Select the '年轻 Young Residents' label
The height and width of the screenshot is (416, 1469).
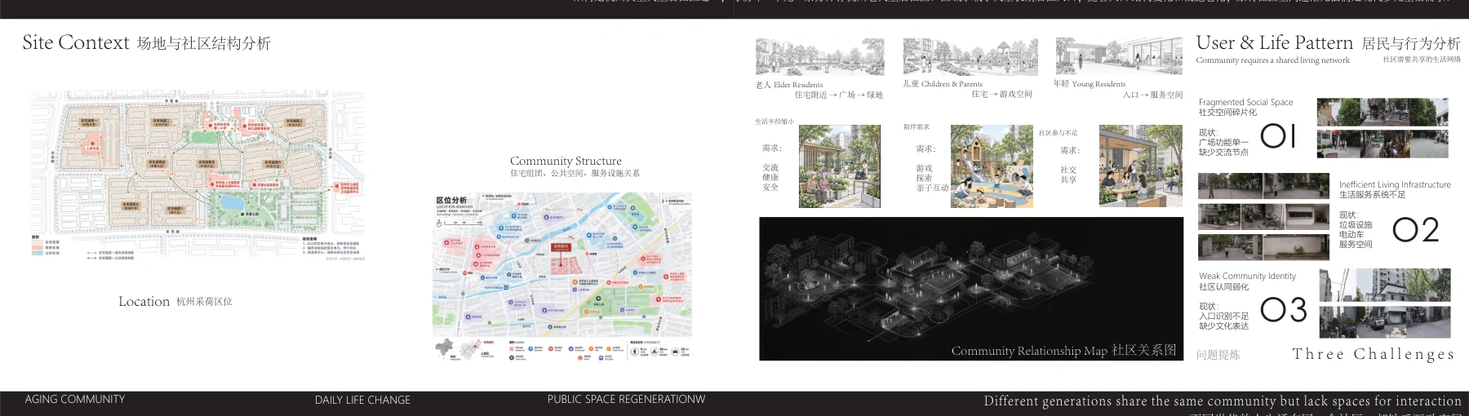tap(1090, 84)
